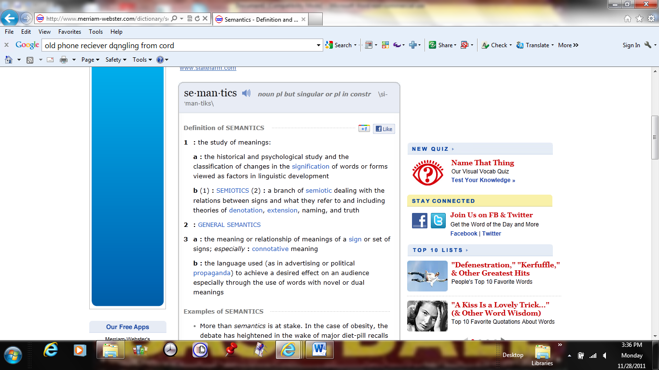Image resolution: width=659 pixels, height=370 pixels.
Task: Click the Facebook icon under Stay Connected
Action: (419, 221)
